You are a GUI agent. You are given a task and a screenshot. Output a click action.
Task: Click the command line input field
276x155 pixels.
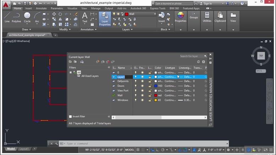point(144,144)
